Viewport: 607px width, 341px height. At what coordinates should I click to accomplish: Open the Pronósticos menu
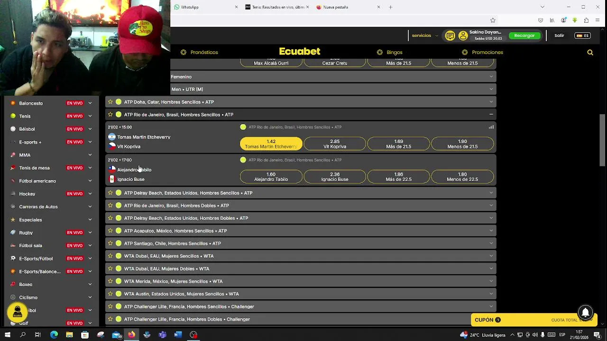tap(199, 53)
